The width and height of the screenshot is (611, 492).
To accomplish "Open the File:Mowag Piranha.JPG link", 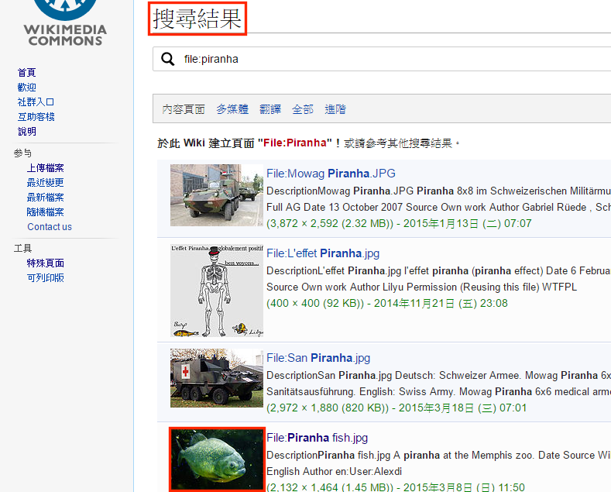I will click(x=331, y=173).
